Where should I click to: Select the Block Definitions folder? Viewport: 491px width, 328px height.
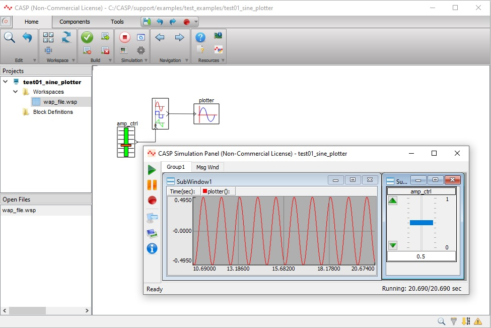coord(53,112)
